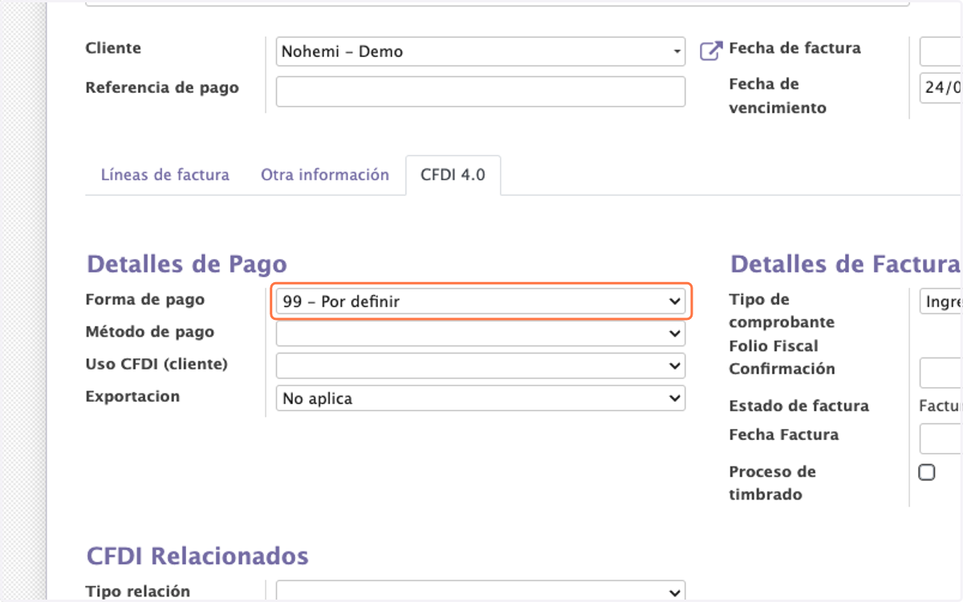Click the Referencia de pago input field
The image size is (963, 602).
481,91
